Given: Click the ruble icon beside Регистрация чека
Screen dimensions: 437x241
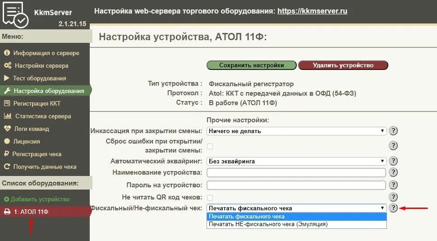Looking at the screenshot, I should (x=7, y=154).
